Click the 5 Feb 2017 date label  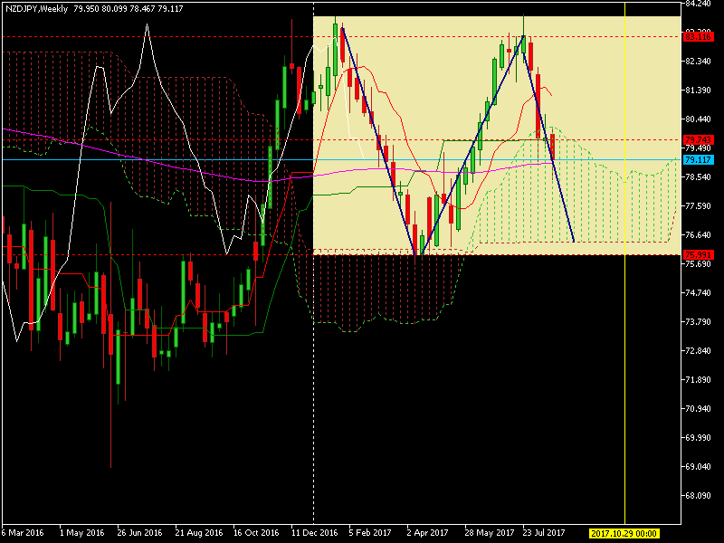370,533
